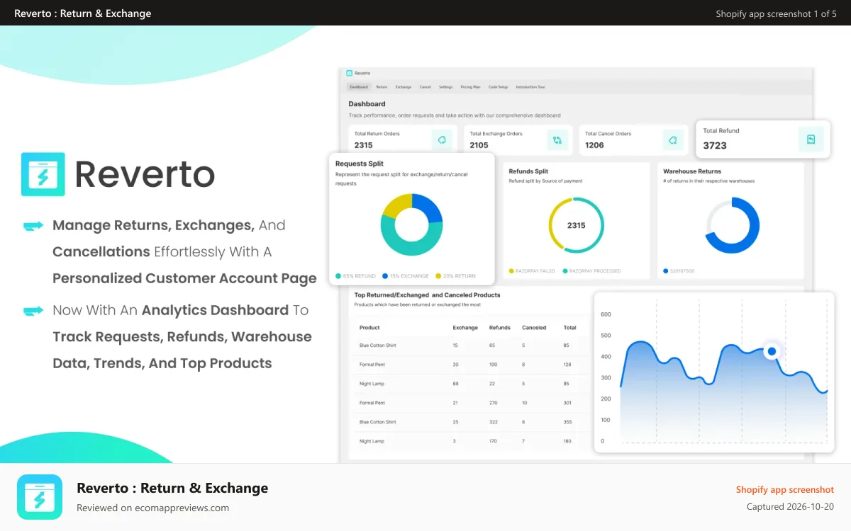Click the Total column header

pyautogui.click(x=569, y=328)
